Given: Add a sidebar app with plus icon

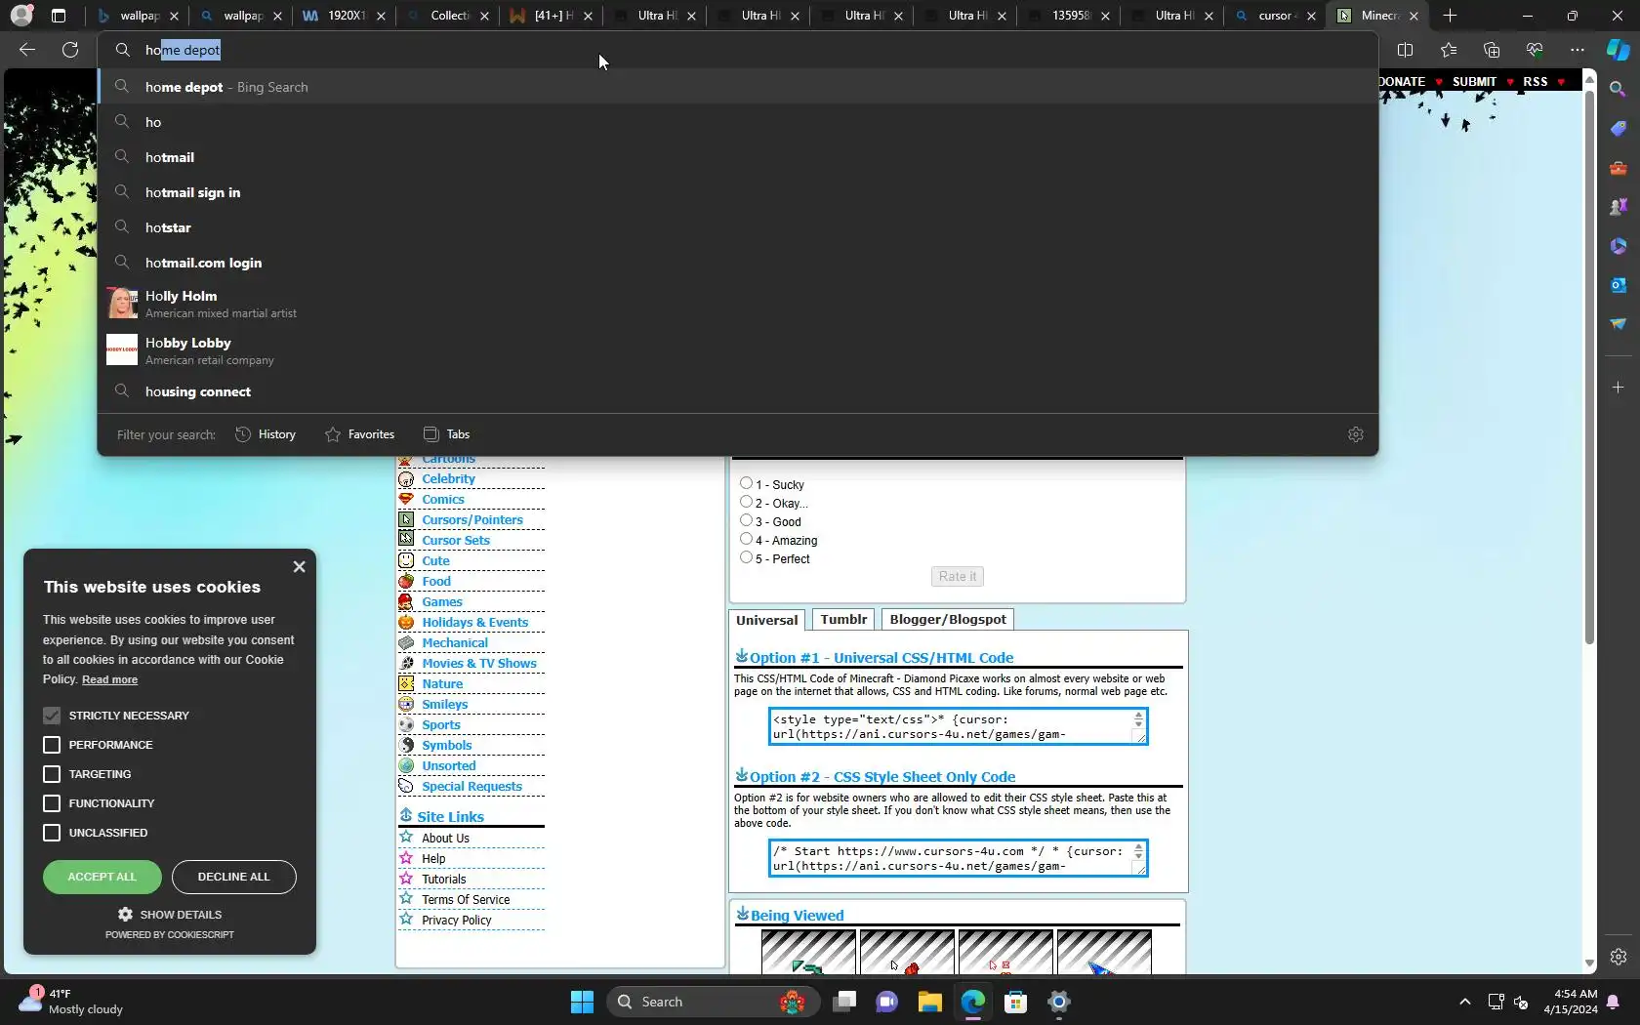Looking at the screenshot, I should 1618,388.
